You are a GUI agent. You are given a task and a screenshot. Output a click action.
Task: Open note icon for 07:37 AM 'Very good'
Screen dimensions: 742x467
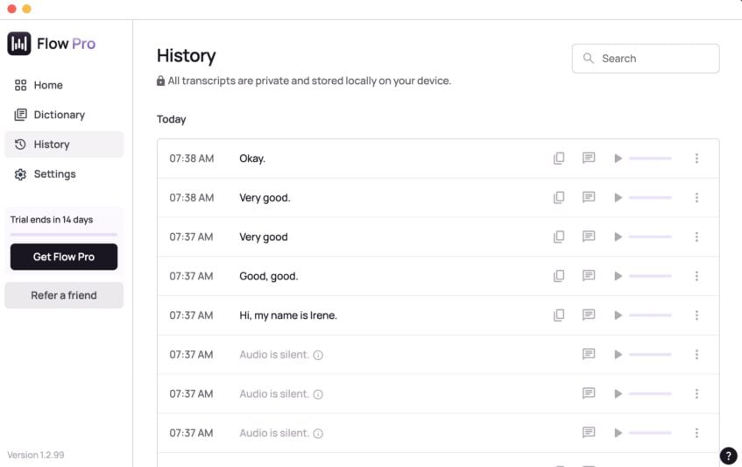tap(589, 237)
